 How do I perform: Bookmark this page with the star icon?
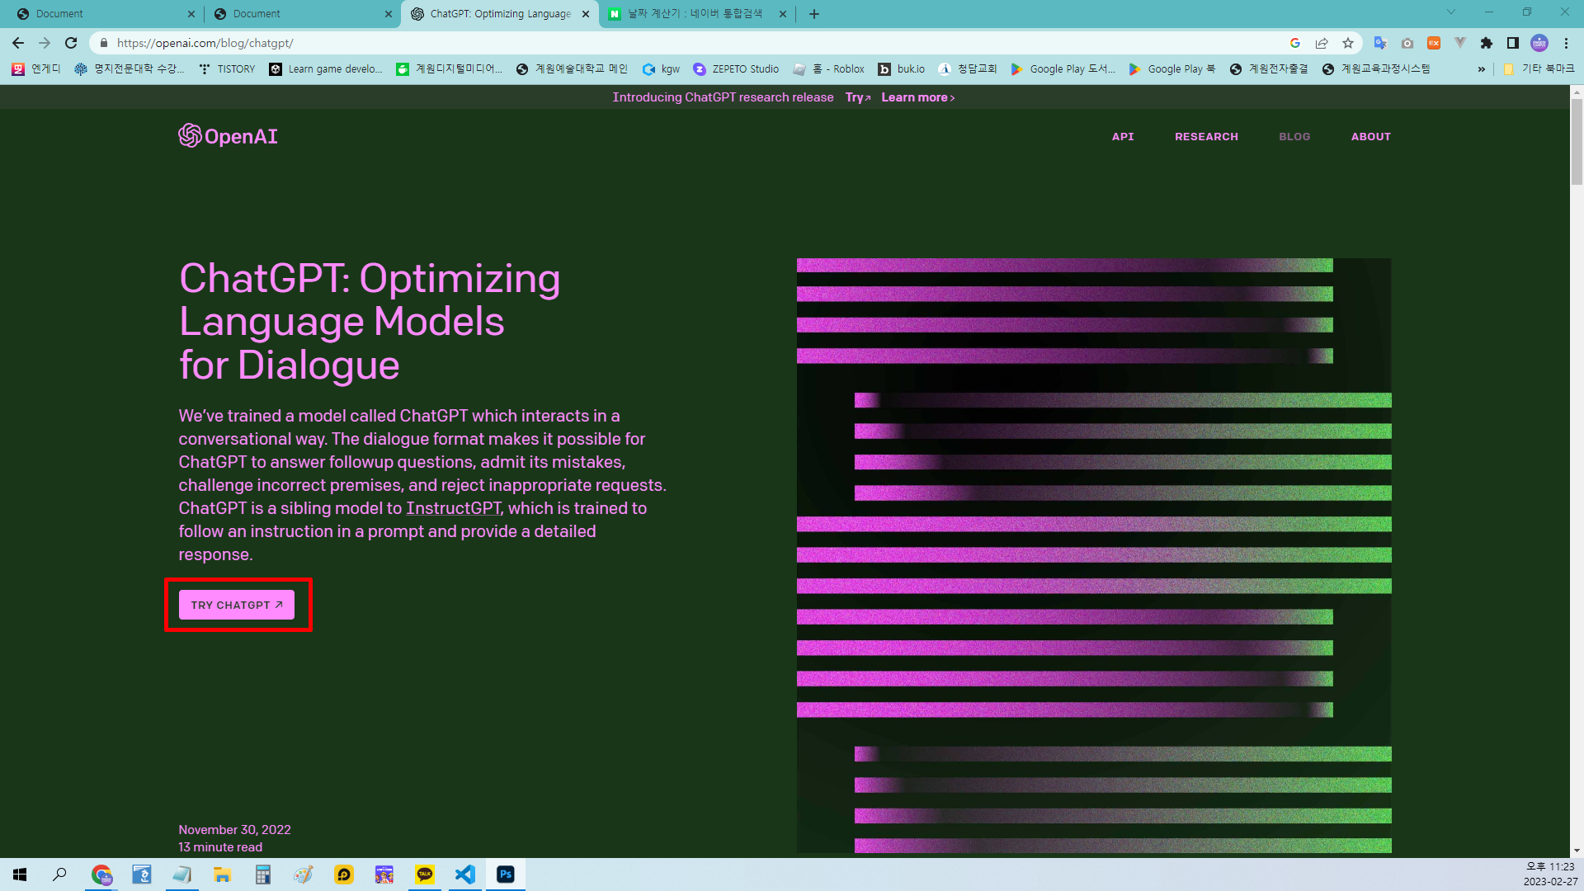(1348, 43)
